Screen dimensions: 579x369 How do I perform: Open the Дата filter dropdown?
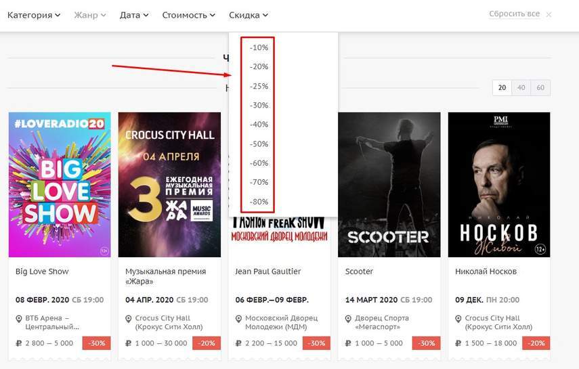pyautogui.click(x=134, y=15)
